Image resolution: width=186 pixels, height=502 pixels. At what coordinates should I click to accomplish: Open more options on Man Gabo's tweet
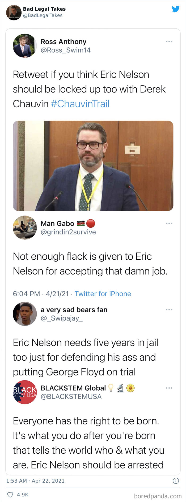click(169, 223)
